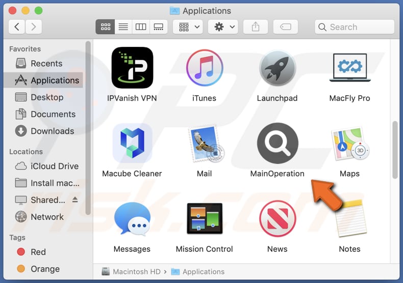Image resolution: width=403 pixels, height=283 pixels.
Task: Select the Macube Cleaner app icon
Action: [x=132, y=143]
